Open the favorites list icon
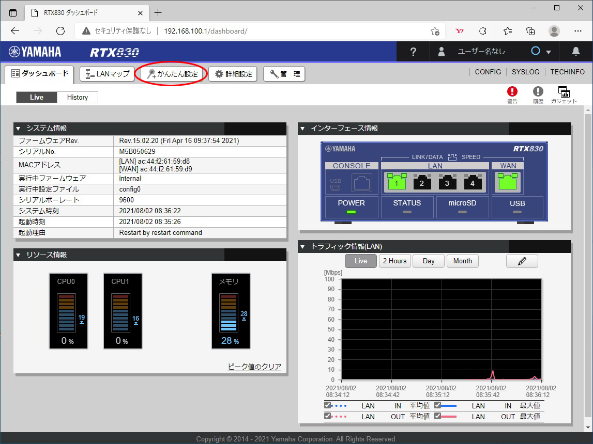 (508, 31)
